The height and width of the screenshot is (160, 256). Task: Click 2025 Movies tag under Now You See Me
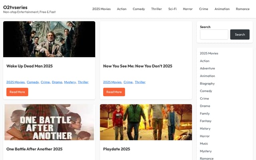pos(112,82)
